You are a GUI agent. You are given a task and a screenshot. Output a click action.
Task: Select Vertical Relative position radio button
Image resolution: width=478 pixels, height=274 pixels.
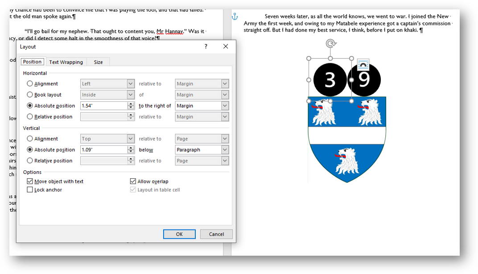[x=30, y=161]
